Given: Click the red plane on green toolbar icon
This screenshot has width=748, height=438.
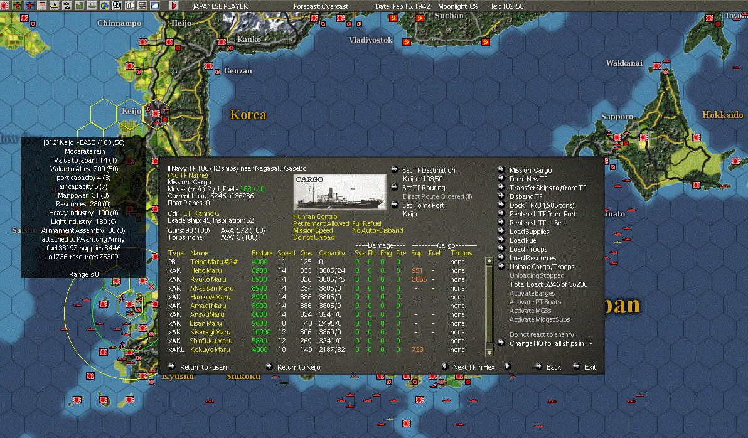Looking at the screenshot, I should click(17, 5).
